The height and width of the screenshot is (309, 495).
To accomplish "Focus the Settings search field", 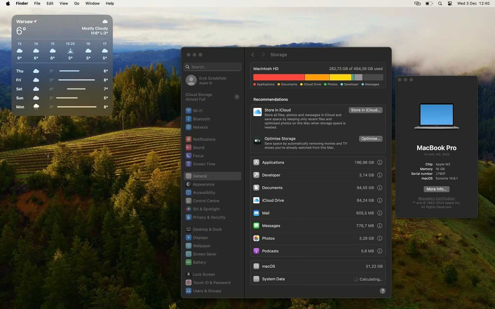I will [x=212, y=67].
